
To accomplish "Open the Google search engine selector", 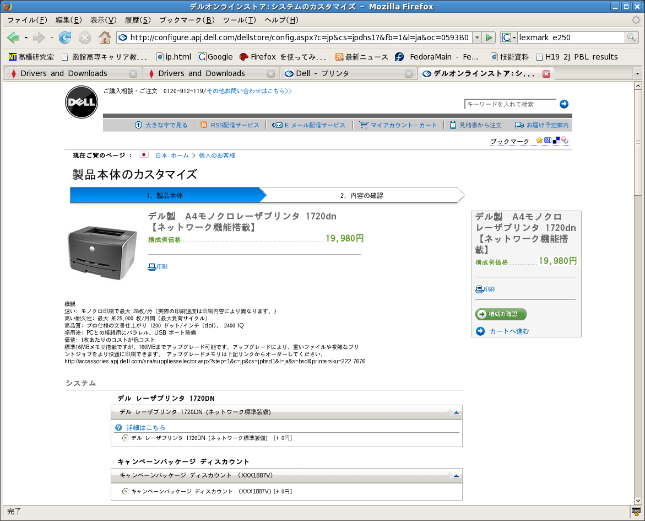I will [509, 37].
